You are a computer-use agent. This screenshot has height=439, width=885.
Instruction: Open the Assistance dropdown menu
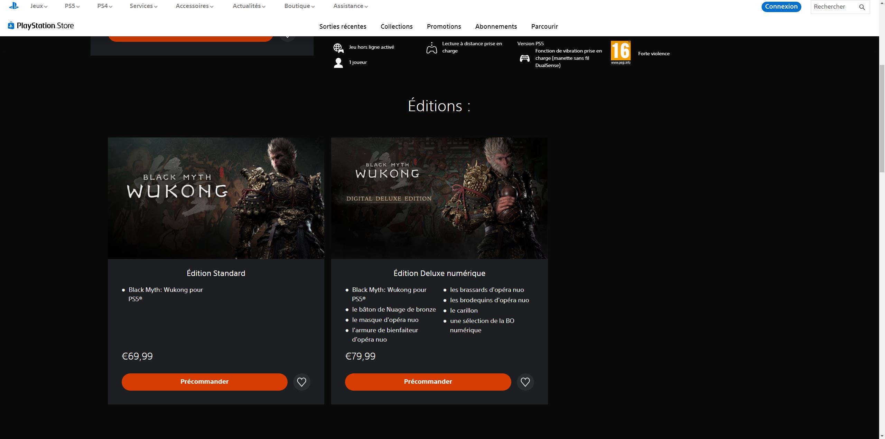350,6
